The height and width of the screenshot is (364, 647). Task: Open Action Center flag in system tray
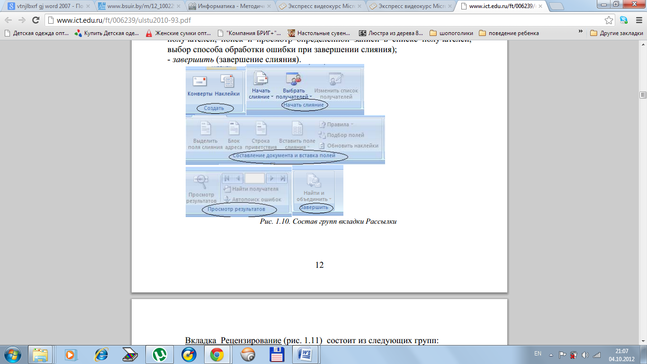pos(562,354)
